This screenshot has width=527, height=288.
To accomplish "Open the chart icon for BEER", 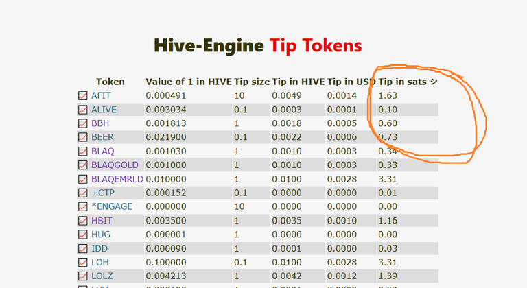I will tap(82, 137).
